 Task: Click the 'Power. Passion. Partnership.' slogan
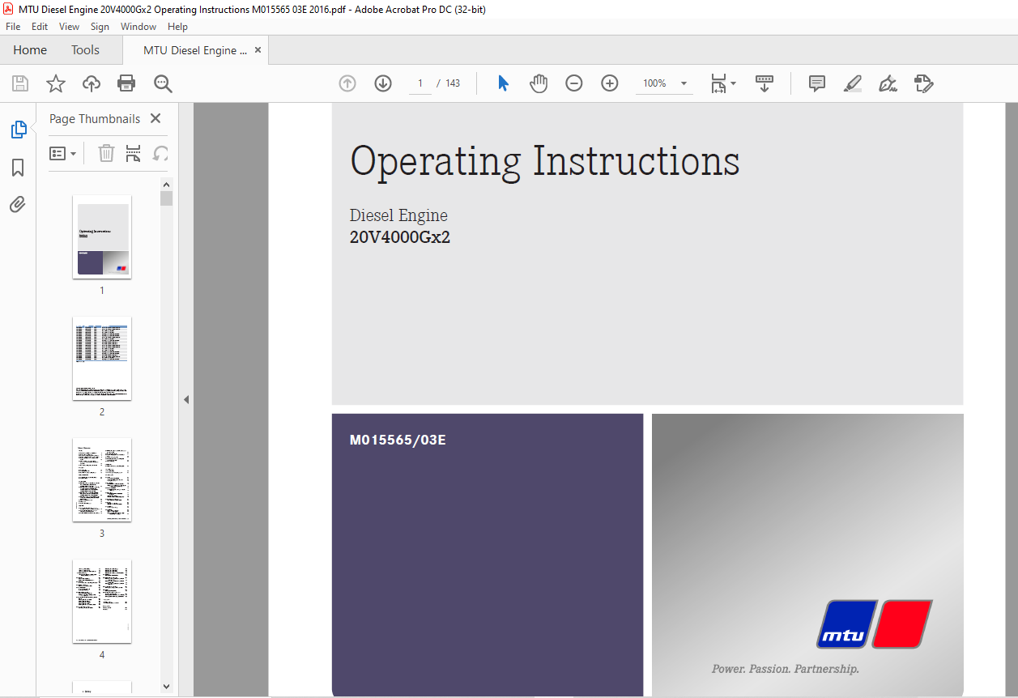coord(785,669)
